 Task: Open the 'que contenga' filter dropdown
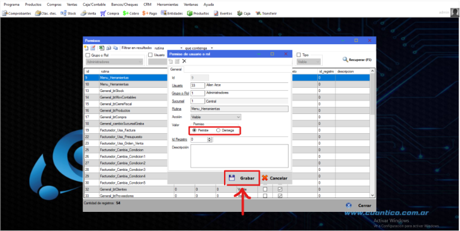pyautogui.click(x=198, y=48)
